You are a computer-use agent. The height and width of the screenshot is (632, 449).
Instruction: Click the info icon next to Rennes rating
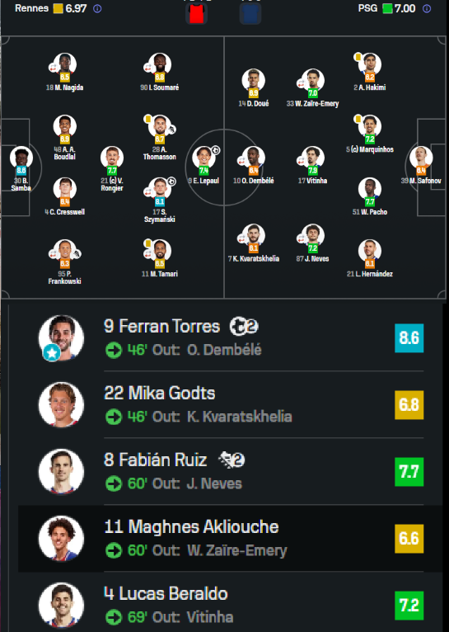pyautogui.click(x=97, y=8)
